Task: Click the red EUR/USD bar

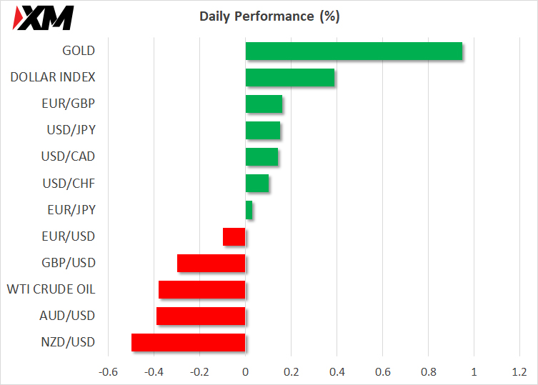Action: [x=234, y=236]
